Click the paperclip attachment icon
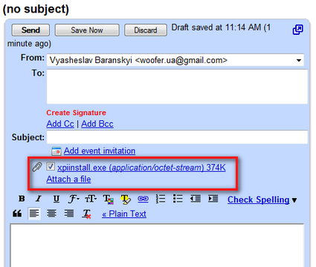Image resolution: width=316 pixels, height=267 pixels. point(37,167)
